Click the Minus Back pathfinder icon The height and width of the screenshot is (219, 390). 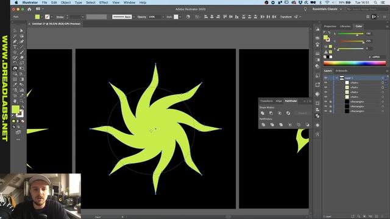pos(307,125)
